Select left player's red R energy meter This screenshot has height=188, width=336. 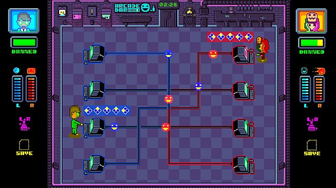[x=31, y=89]
